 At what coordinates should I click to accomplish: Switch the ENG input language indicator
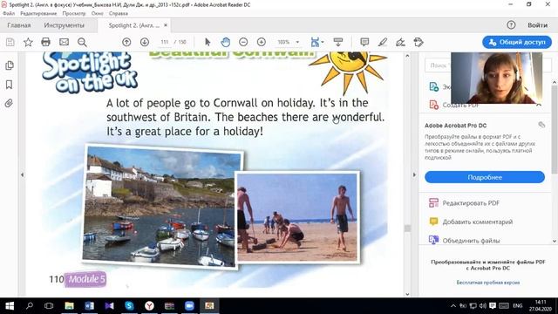(x=517, y=306)
